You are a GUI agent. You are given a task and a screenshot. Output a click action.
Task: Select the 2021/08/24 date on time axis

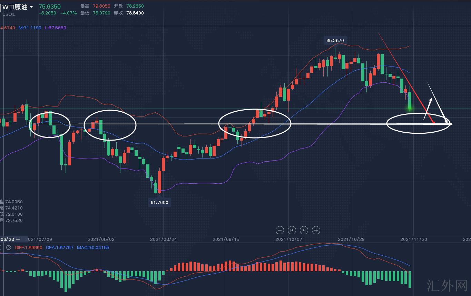click(163, 239)
